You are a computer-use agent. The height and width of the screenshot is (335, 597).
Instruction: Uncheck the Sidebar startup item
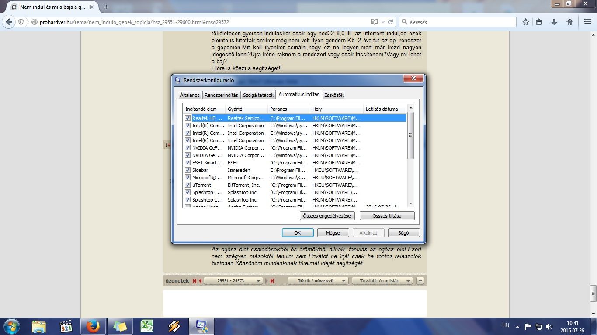(187, 170)
